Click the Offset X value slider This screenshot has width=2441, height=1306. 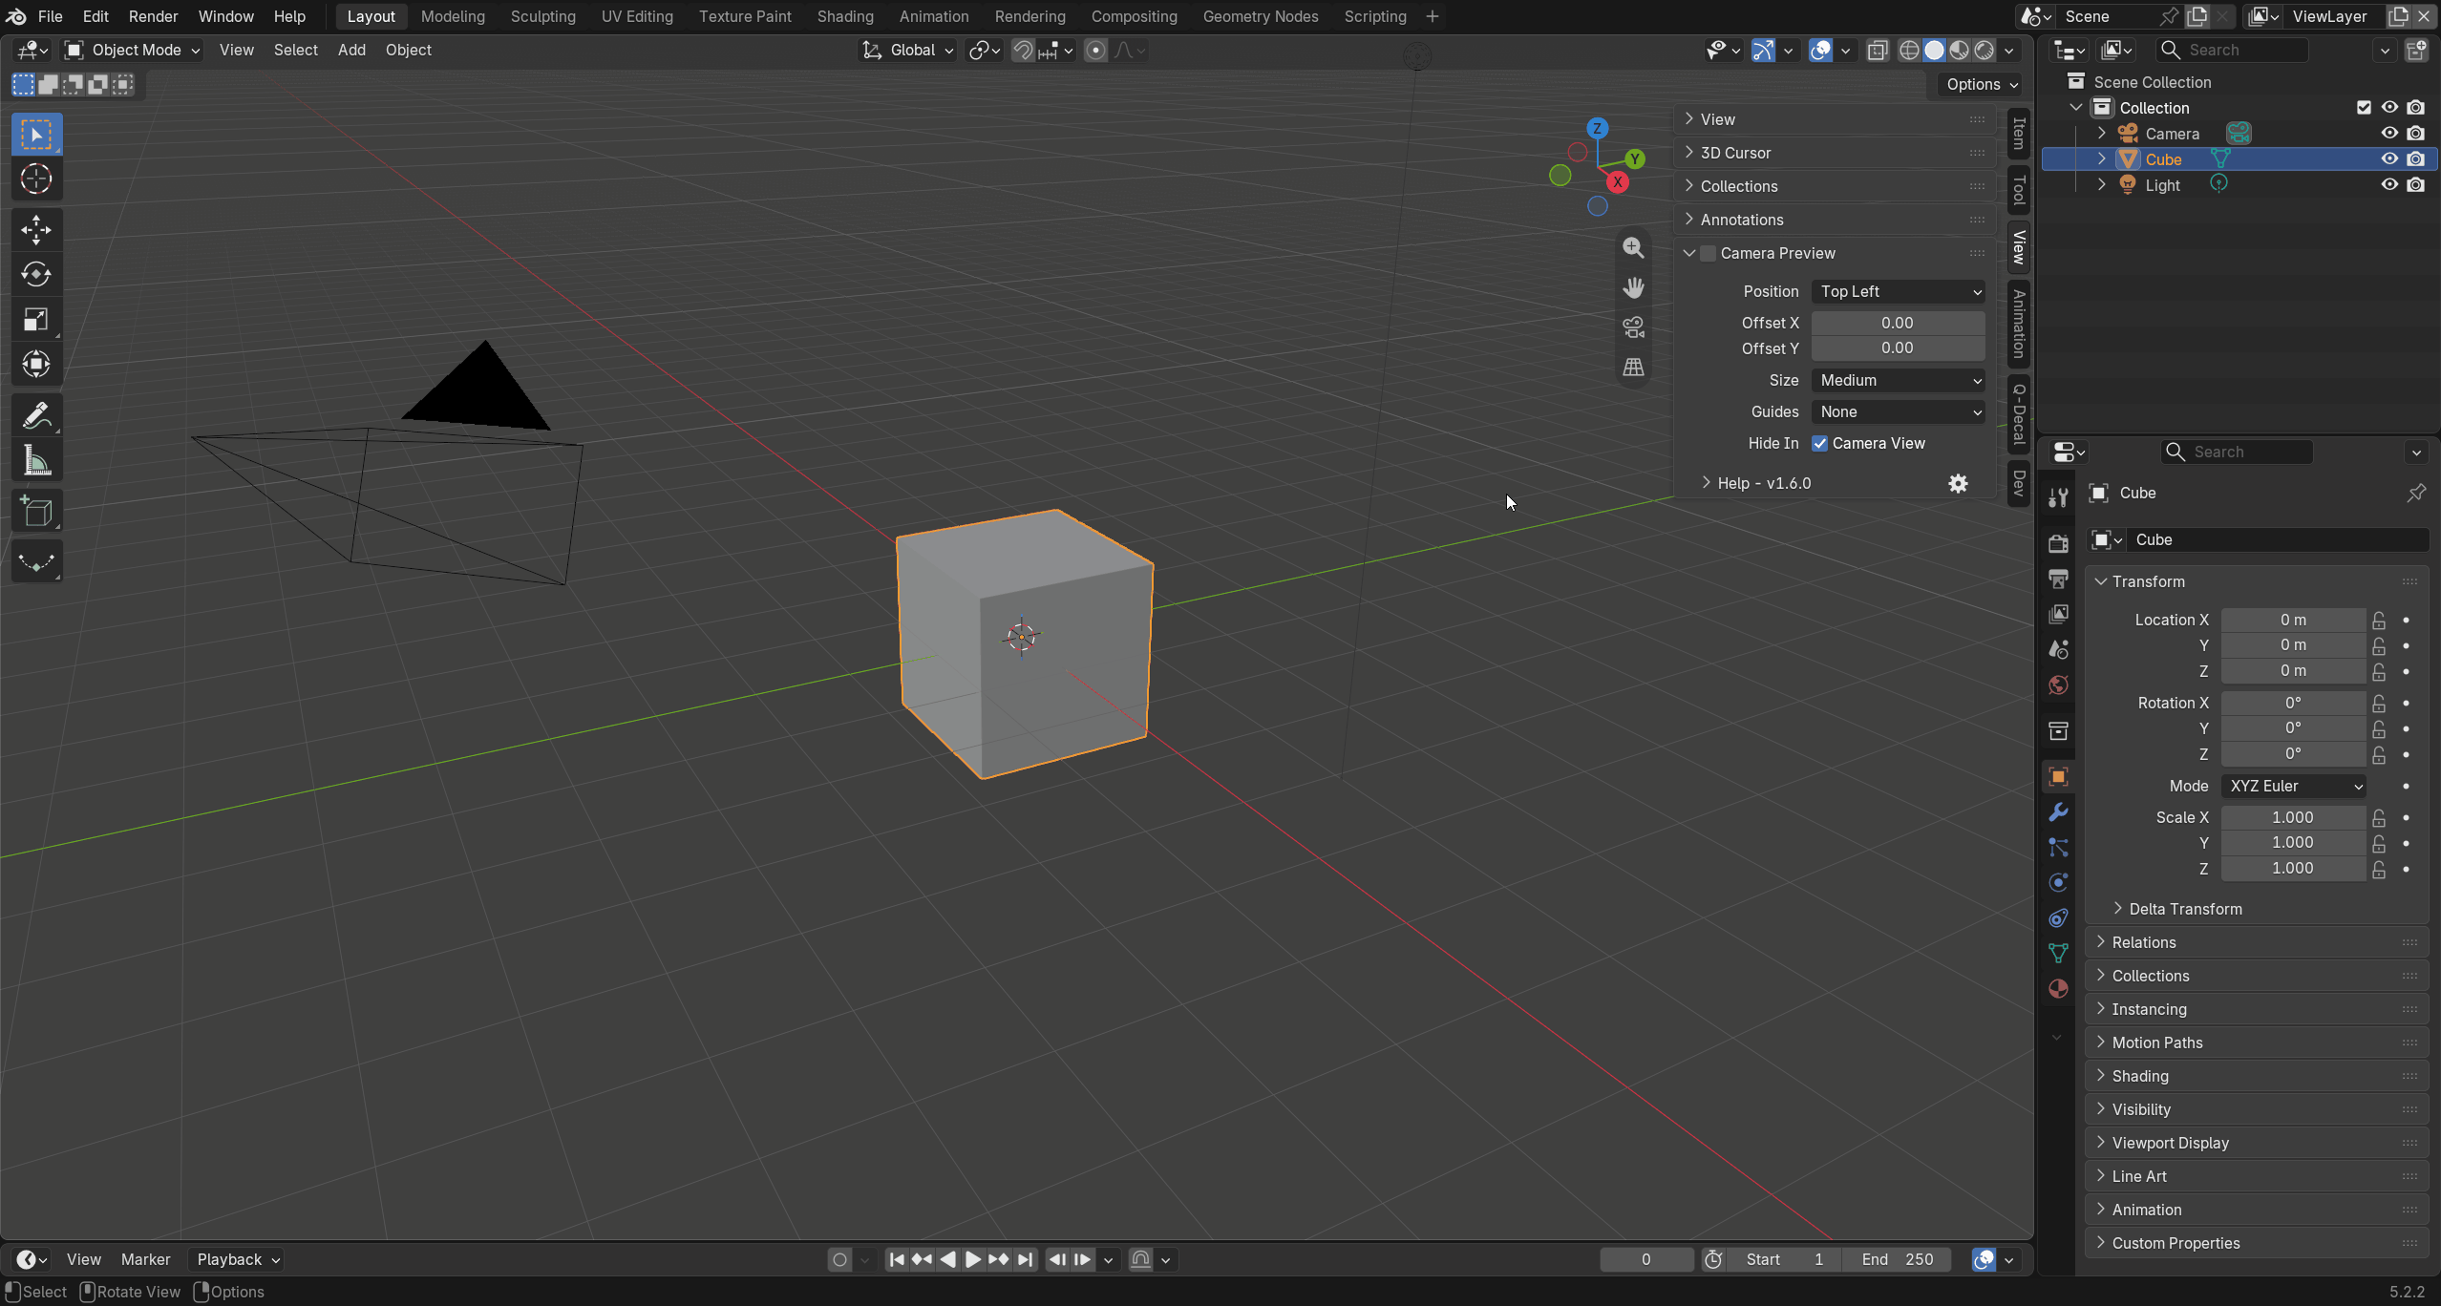(1898, 323)
